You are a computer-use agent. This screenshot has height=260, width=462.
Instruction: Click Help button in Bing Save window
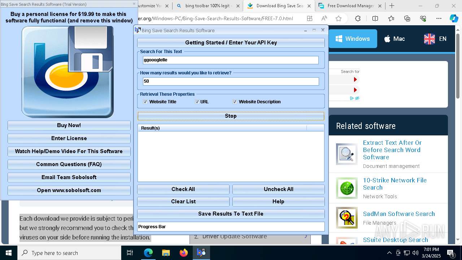tap(278, 201)
